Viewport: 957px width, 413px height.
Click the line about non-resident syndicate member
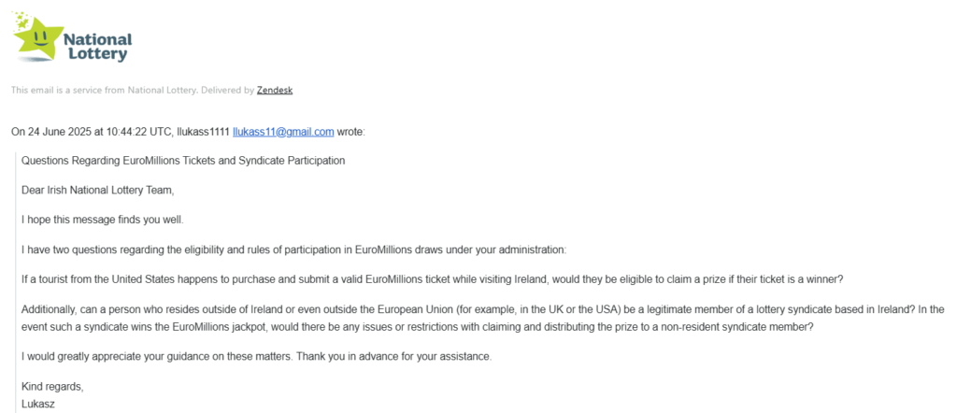418,326
